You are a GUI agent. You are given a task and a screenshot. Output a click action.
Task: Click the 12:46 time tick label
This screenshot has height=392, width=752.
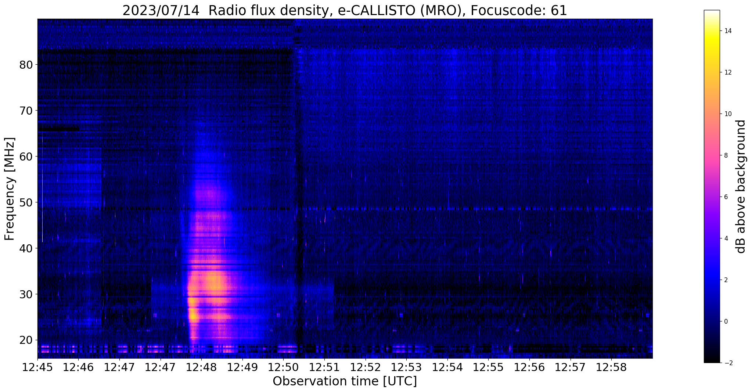(x=78, y=368)
